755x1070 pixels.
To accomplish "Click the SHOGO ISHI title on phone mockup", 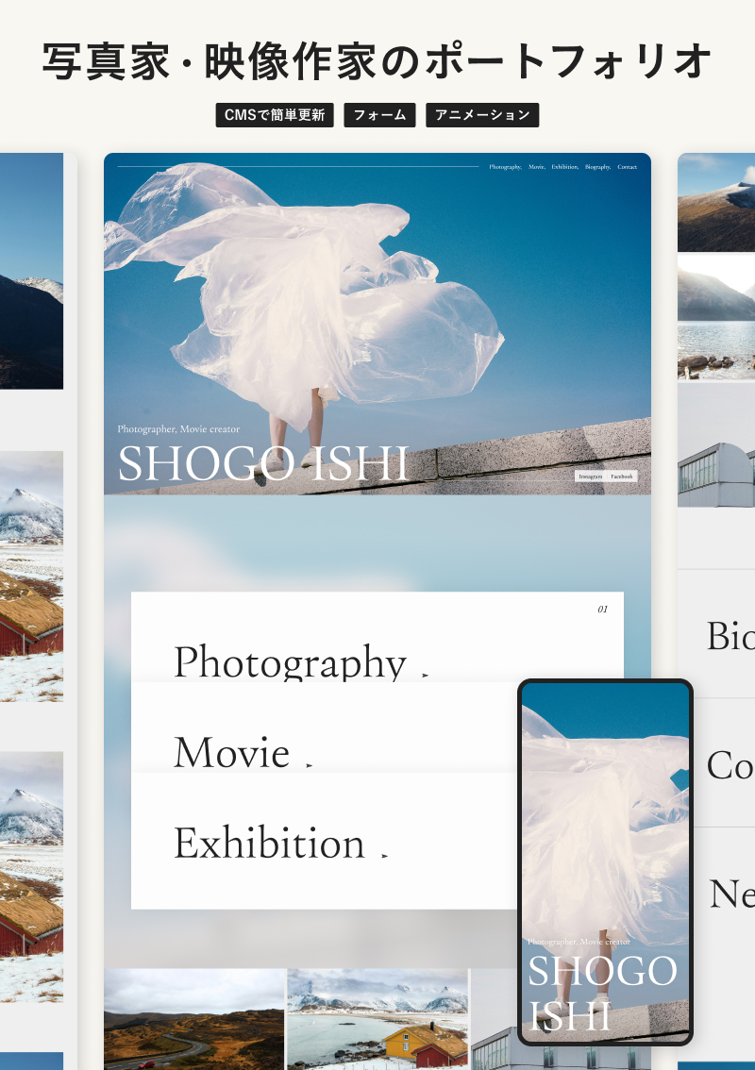I will (603, 993).
